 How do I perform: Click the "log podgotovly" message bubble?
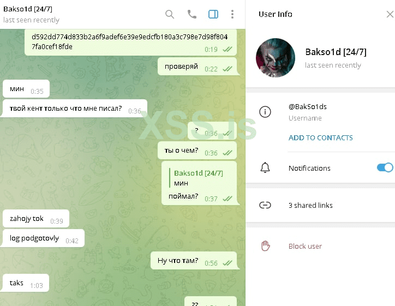pos(44,238)
